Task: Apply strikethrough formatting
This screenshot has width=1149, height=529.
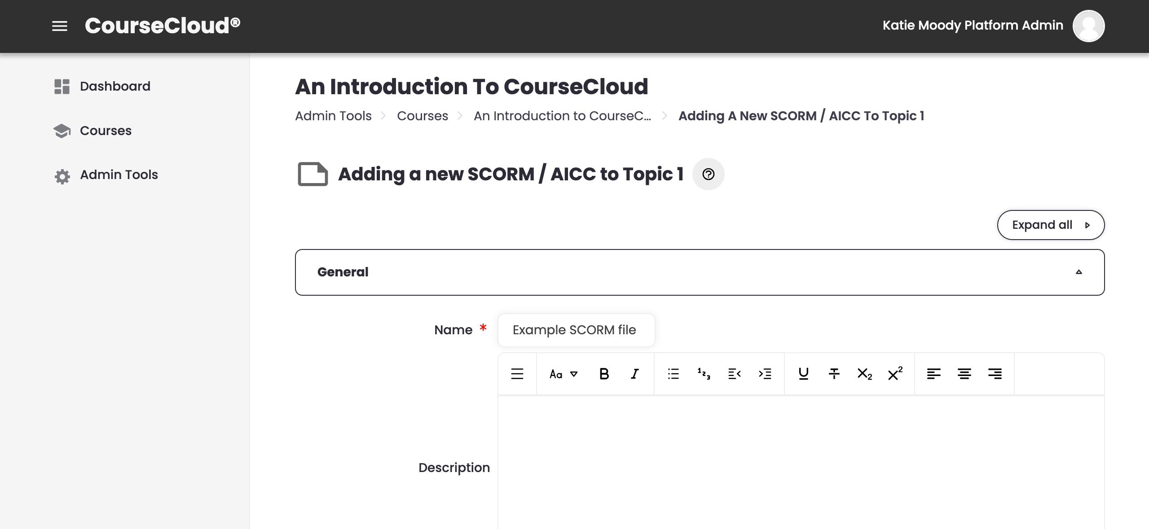Action: [834, 374]
